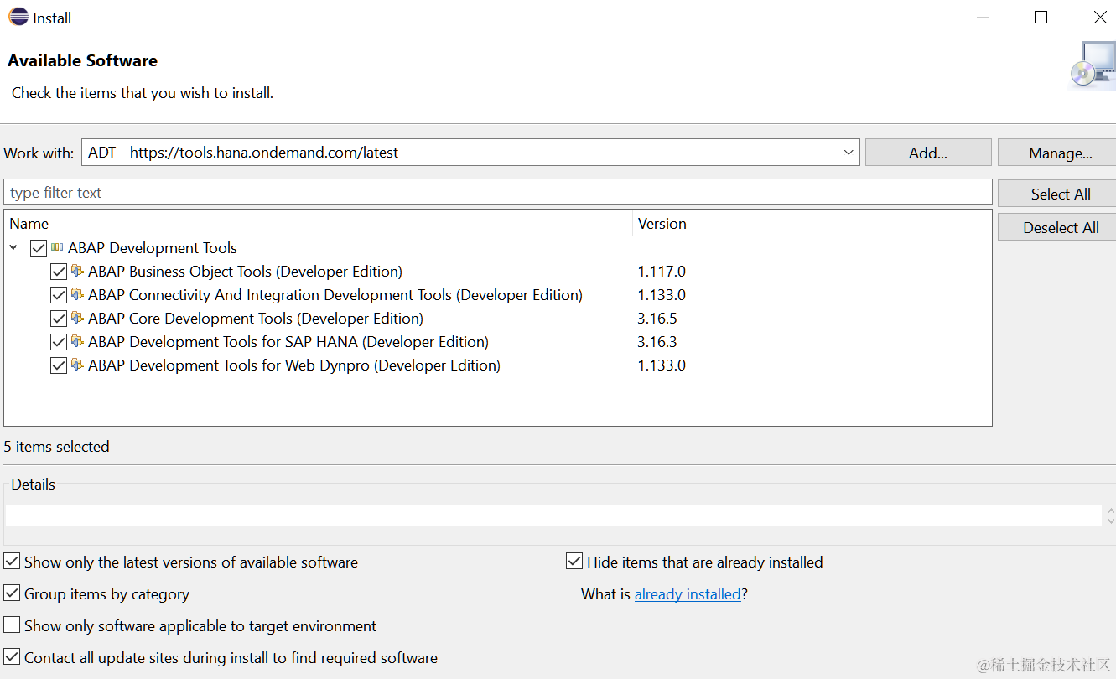Click the '5 items selected' status text
The image size is (1116, 679).
[x=57, y=447]
